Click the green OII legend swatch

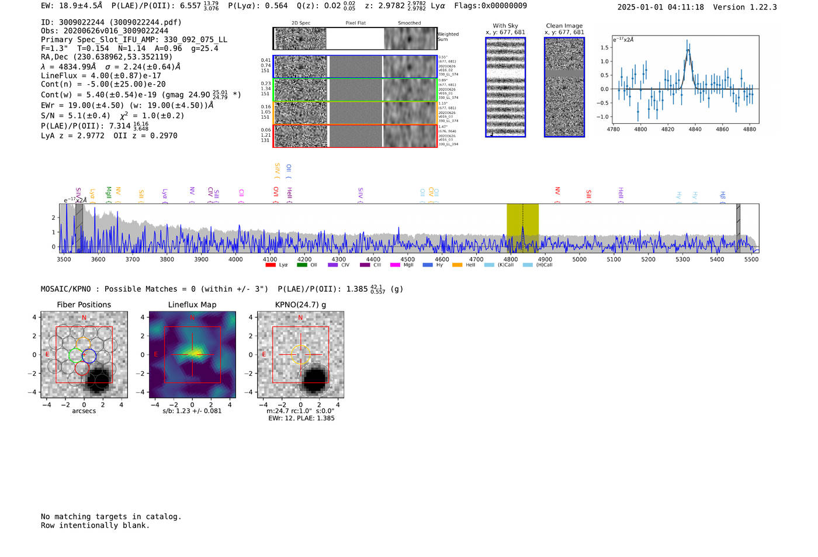[x=301, y=265]
